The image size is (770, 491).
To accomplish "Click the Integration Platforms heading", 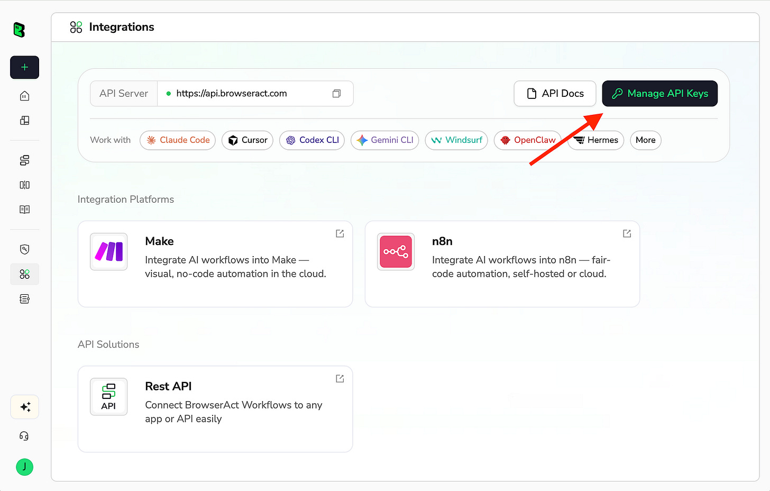I will click(126, 199).
